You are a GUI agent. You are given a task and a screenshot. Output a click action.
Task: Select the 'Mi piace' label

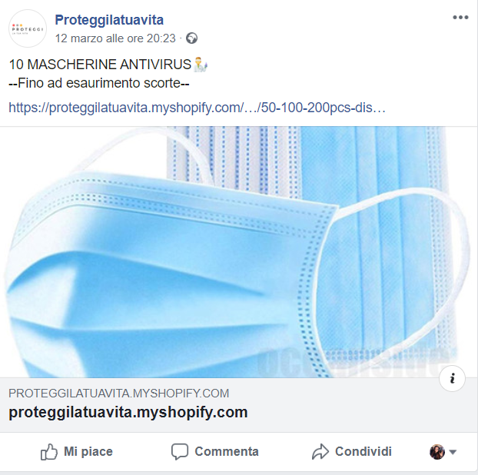pyautogui.click(x=88, y=451)
